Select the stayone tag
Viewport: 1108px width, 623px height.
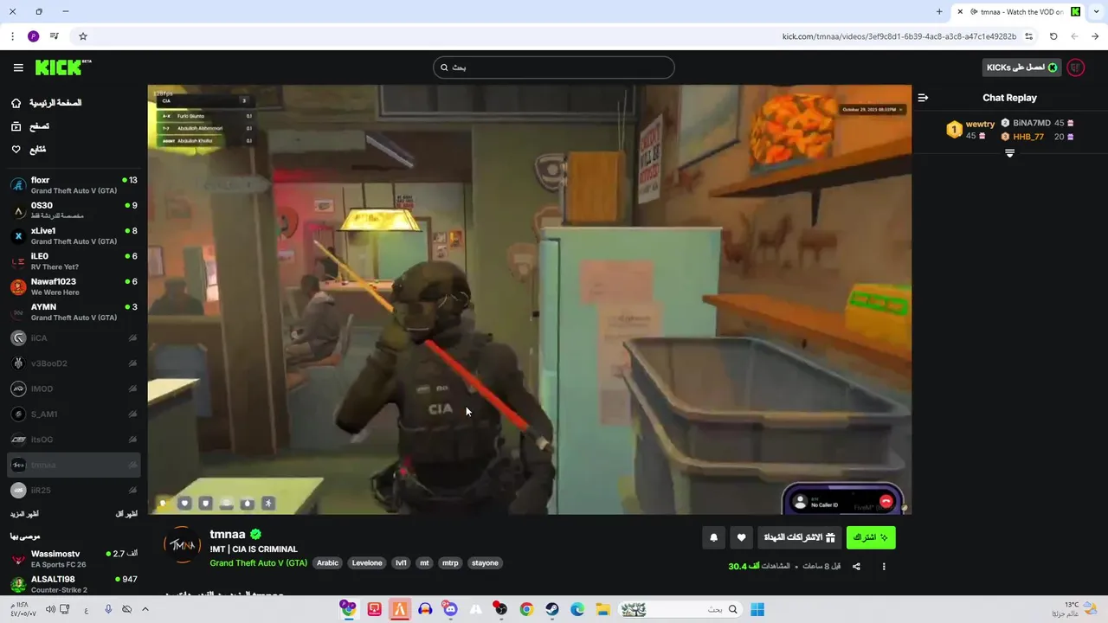(485, 562)
